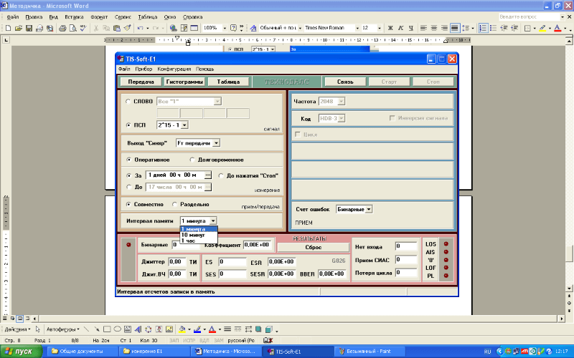The height and width of the screenshot is (358, 574).
Task: Apply underline formatting (Ч)
Action: (x=410, y=28)
